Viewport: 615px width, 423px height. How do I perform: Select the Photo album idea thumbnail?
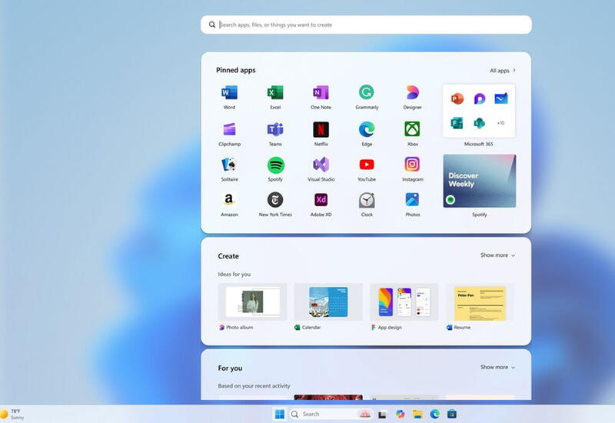(252, 302)
